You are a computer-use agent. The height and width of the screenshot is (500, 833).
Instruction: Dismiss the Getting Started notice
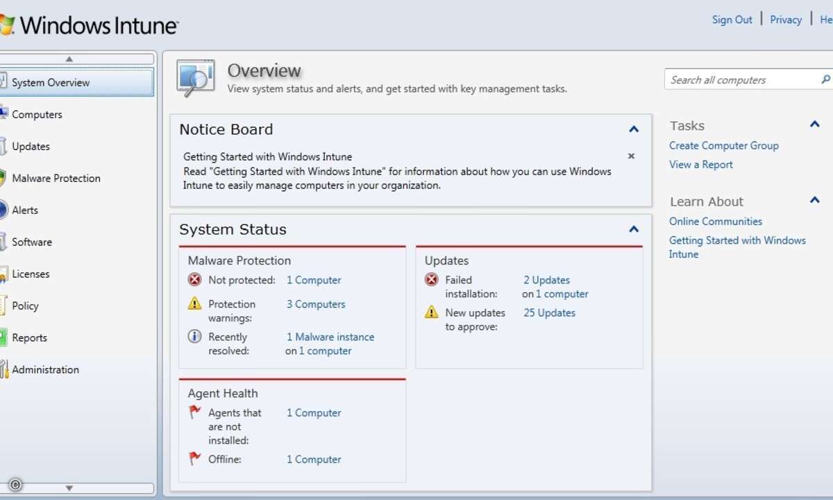coord(631,156)
